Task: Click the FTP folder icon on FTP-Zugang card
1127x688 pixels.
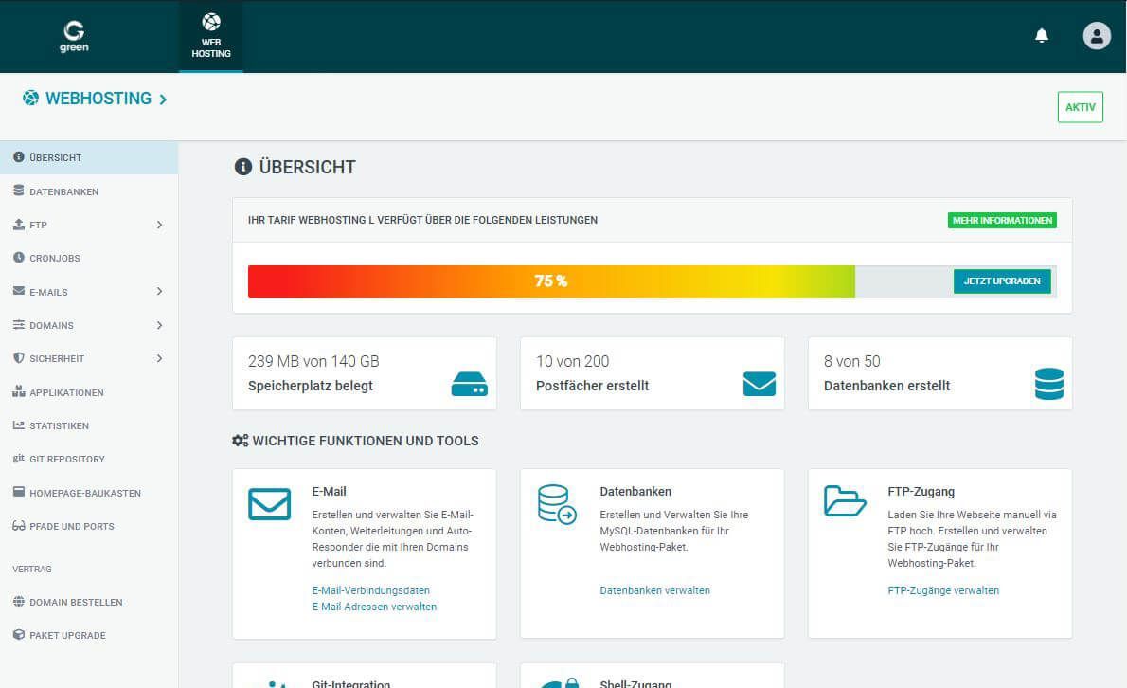Action: pyautogui.click(x=845, y=503)
